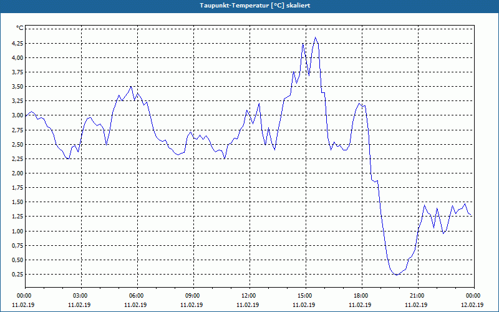Click the 15:00 time label
The image size is (499, 312).
click(x=306, y=296)
